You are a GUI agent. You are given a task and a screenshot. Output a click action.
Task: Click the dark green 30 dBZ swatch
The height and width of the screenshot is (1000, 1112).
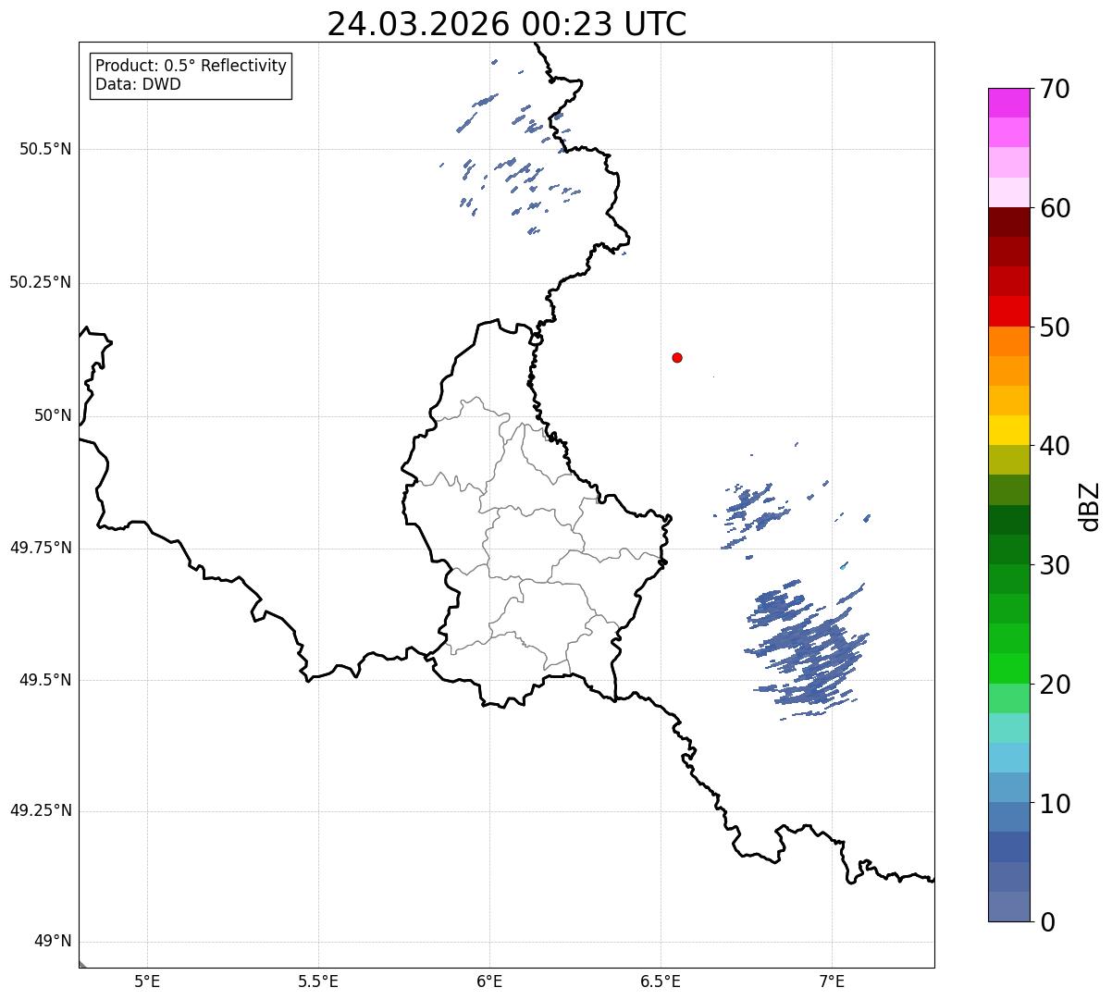[1008, 549]
